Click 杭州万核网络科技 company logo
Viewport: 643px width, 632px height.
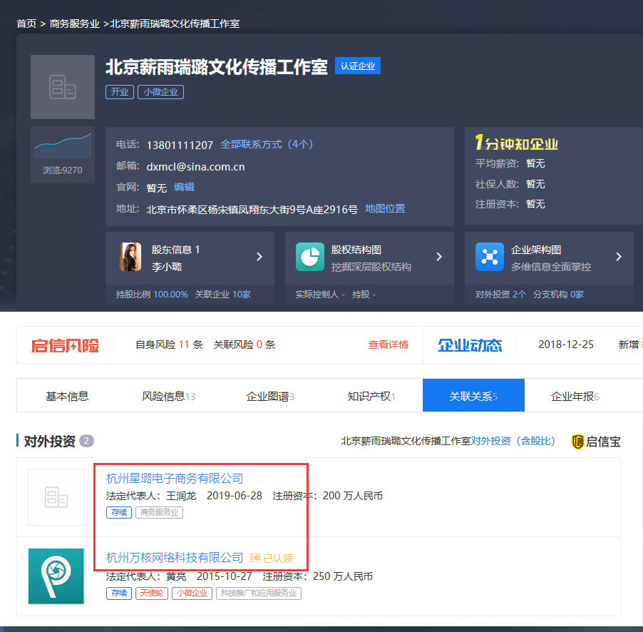point(56,576)
